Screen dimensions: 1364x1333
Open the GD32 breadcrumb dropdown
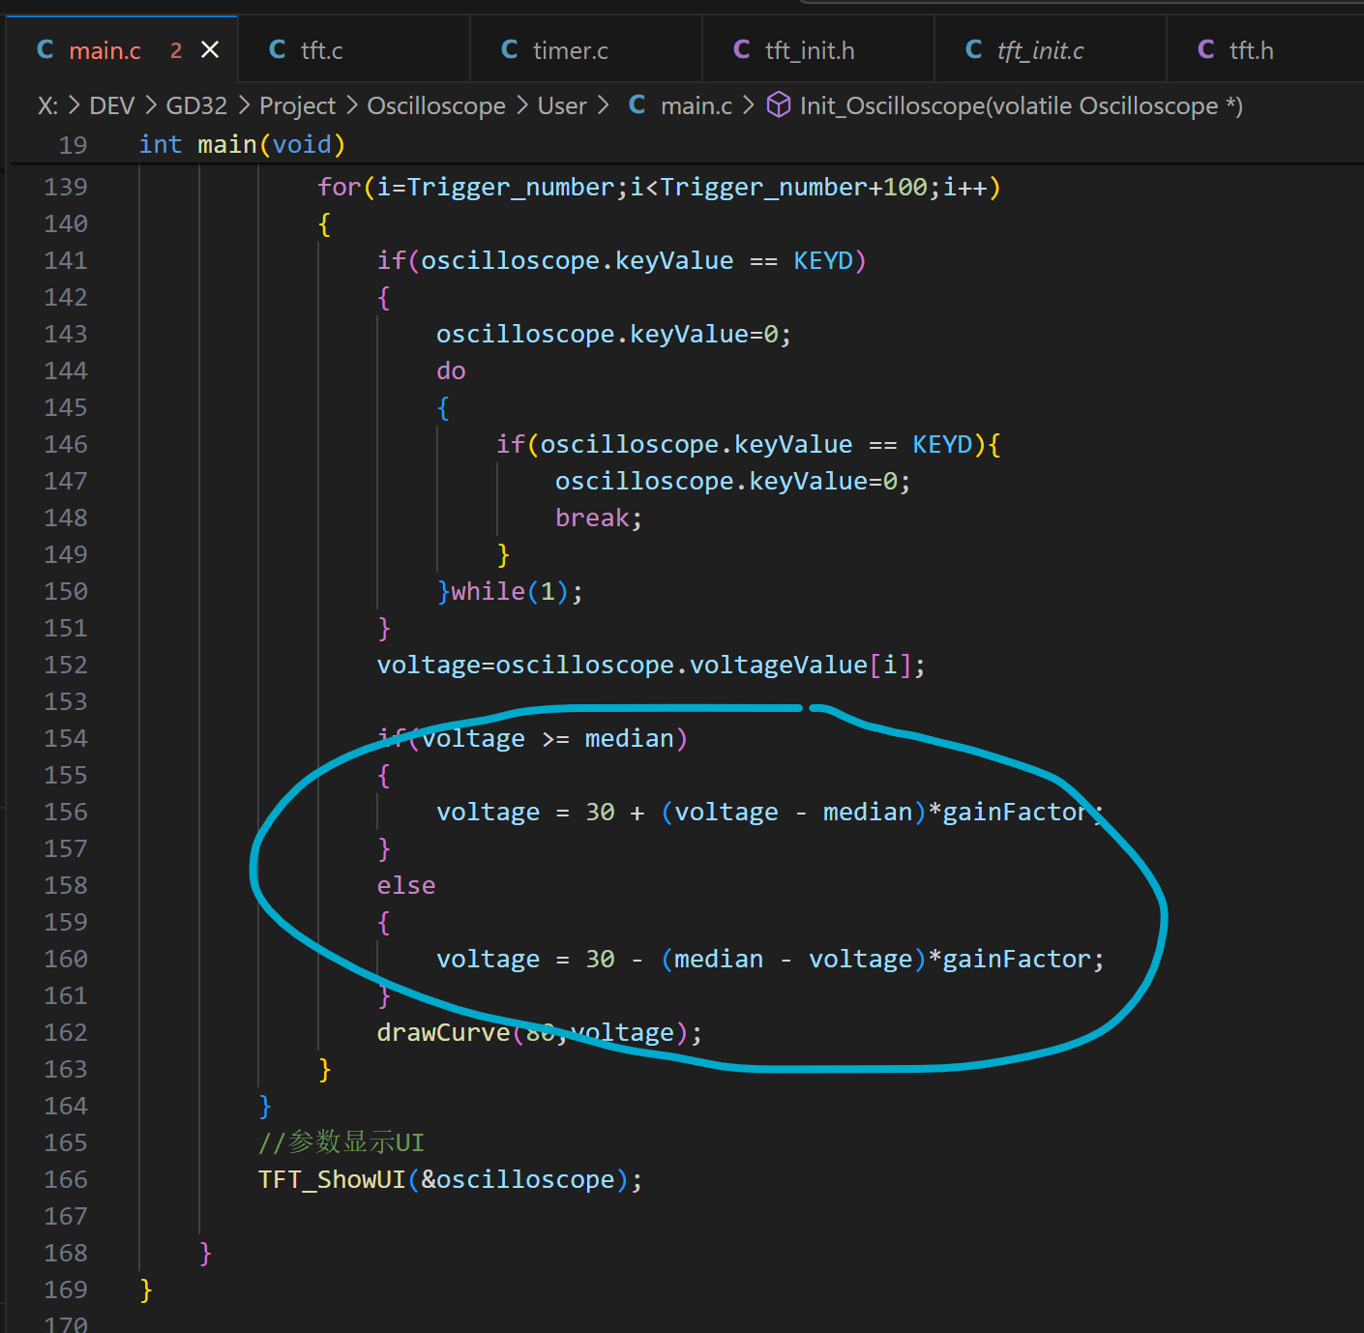(196, 105)
